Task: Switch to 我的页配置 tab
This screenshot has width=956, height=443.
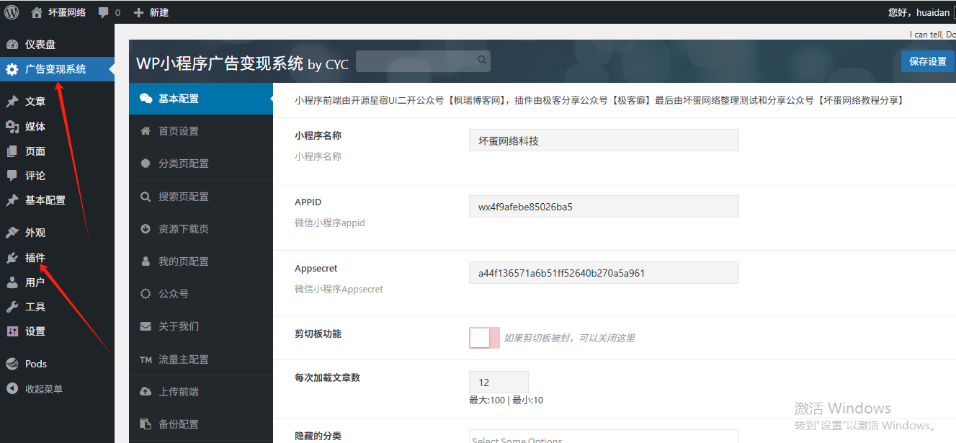Action: 201,261
